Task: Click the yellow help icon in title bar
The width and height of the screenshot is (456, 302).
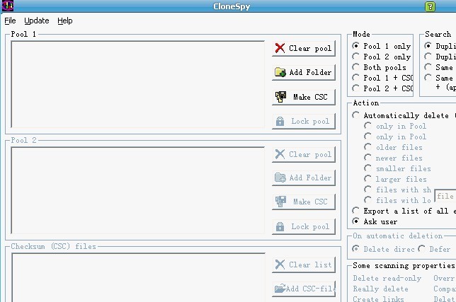Action: [430, 6]
